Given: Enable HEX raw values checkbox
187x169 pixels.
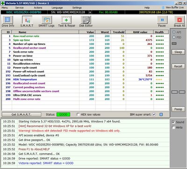Looking at the screenshot, I should coord(78,114).
